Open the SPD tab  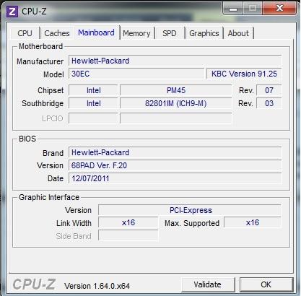(x=170, y=33)
